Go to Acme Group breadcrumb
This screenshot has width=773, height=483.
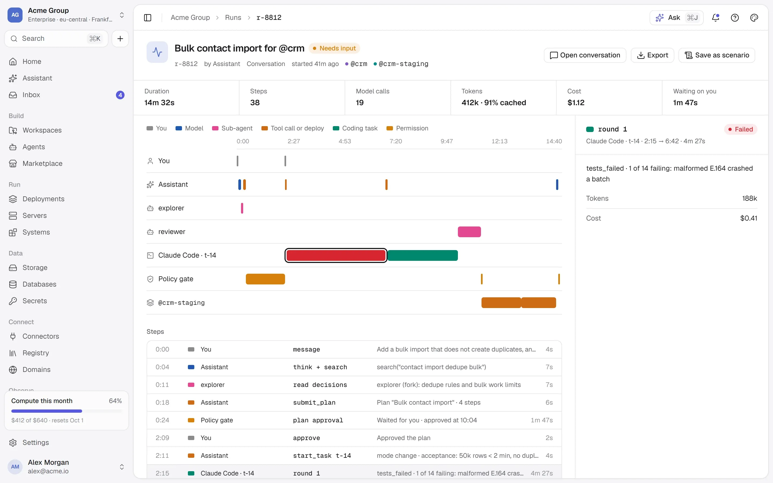(190, 17)
